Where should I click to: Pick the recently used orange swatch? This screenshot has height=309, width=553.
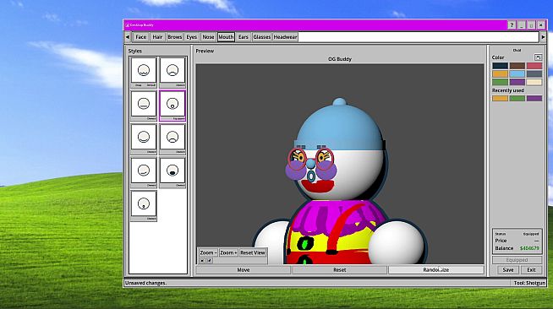coord(500,99)
